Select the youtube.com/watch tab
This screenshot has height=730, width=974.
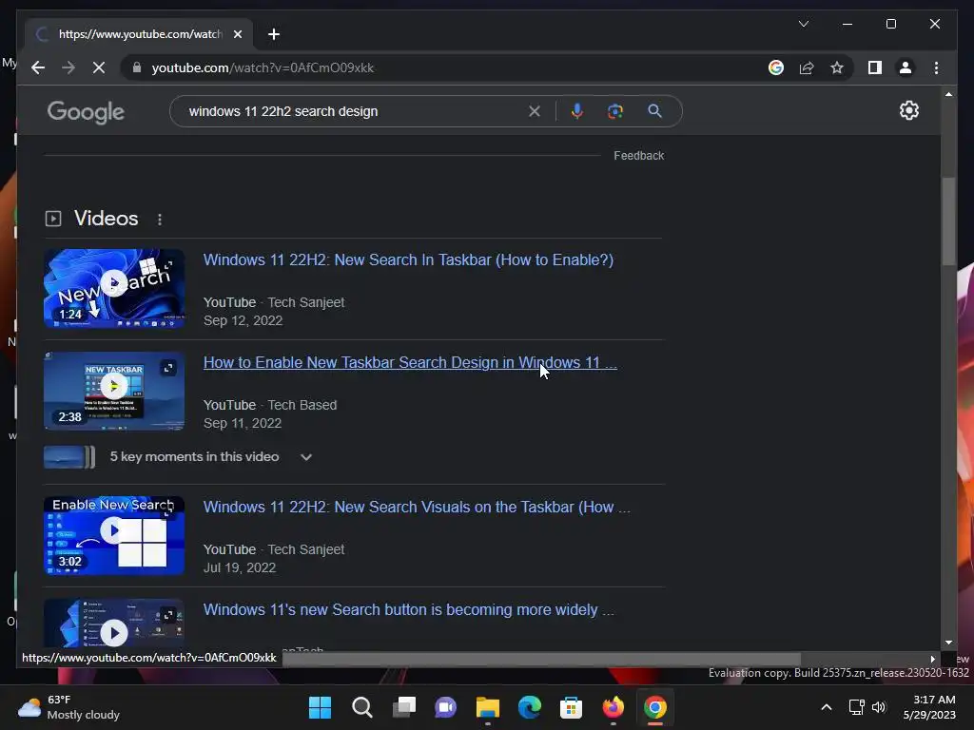[x=140, y=34]
